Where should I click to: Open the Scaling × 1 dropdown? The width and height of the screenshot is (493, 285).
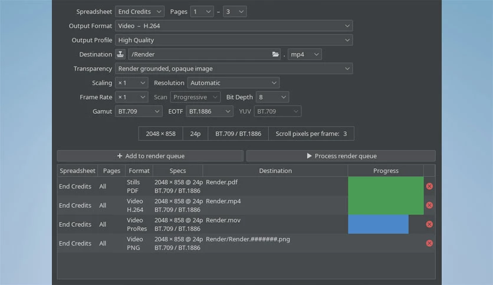click(x=132, y=83)
